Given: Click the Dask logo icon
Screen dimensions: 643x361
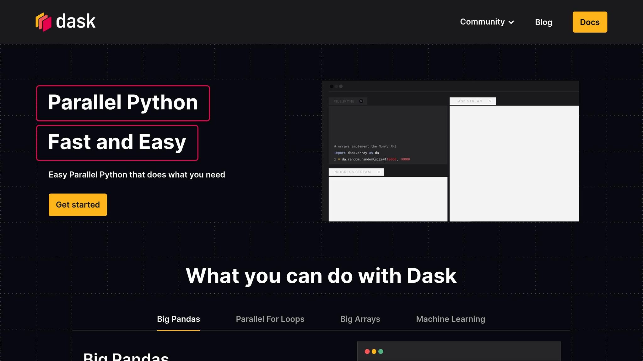Looking at the screenshot, I should tap(43, 22).
